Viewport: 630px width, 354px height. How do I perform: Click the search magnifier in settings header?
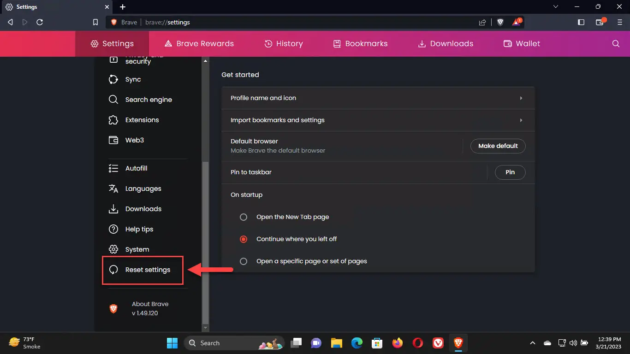(x=616, y=44)
